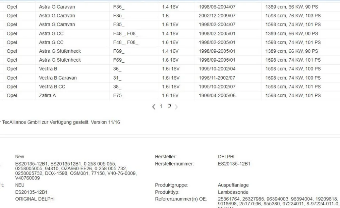
Task: Click 'Zafira A' model cell
Action: 47,96
